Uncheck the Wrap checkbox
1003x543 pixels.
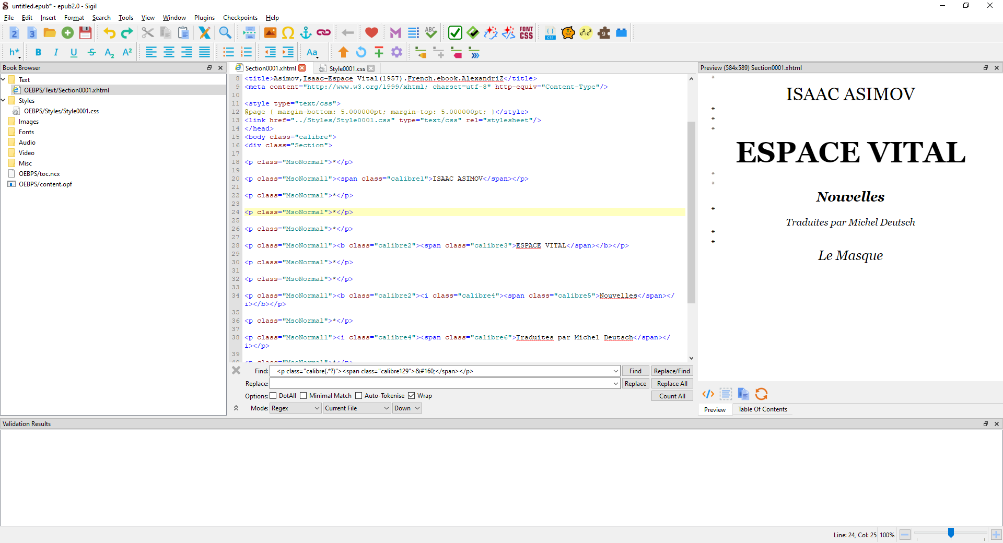point(412,396)
